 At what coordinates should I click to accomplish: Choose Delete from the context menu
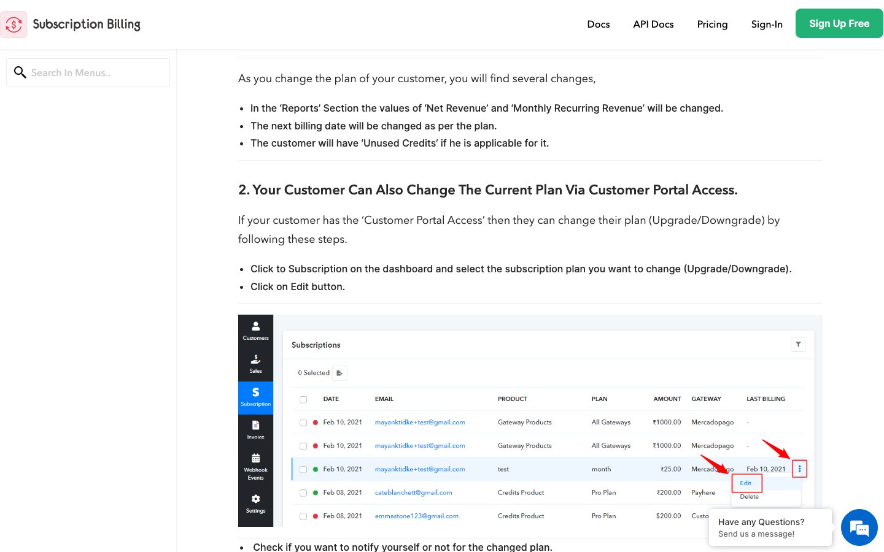click(748, 496)
